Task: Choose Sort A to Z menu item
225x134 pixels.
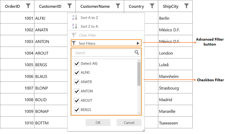Action: tap(106, 18)
